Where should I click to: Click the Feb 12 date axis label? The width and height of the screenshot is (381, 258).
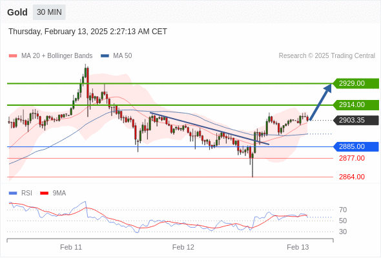[183, 247]
